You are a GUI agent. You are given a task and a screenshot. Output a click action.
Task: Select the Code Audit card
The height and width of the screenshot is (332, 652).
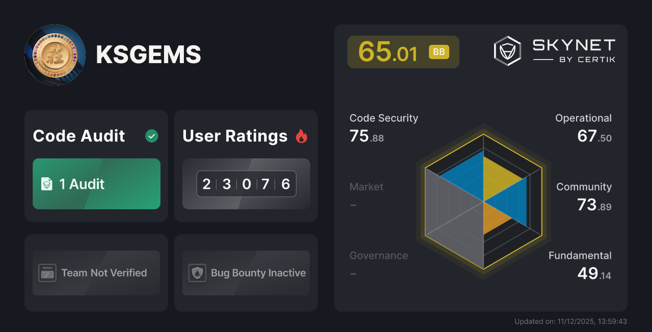point(96,165)
